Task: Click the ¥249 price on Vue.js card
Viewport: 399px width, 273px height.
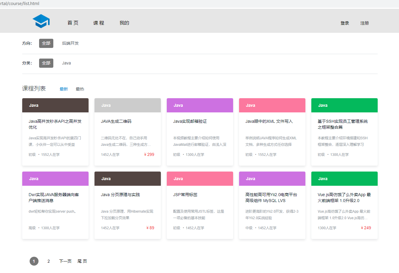Action: [x=366, y=228]
